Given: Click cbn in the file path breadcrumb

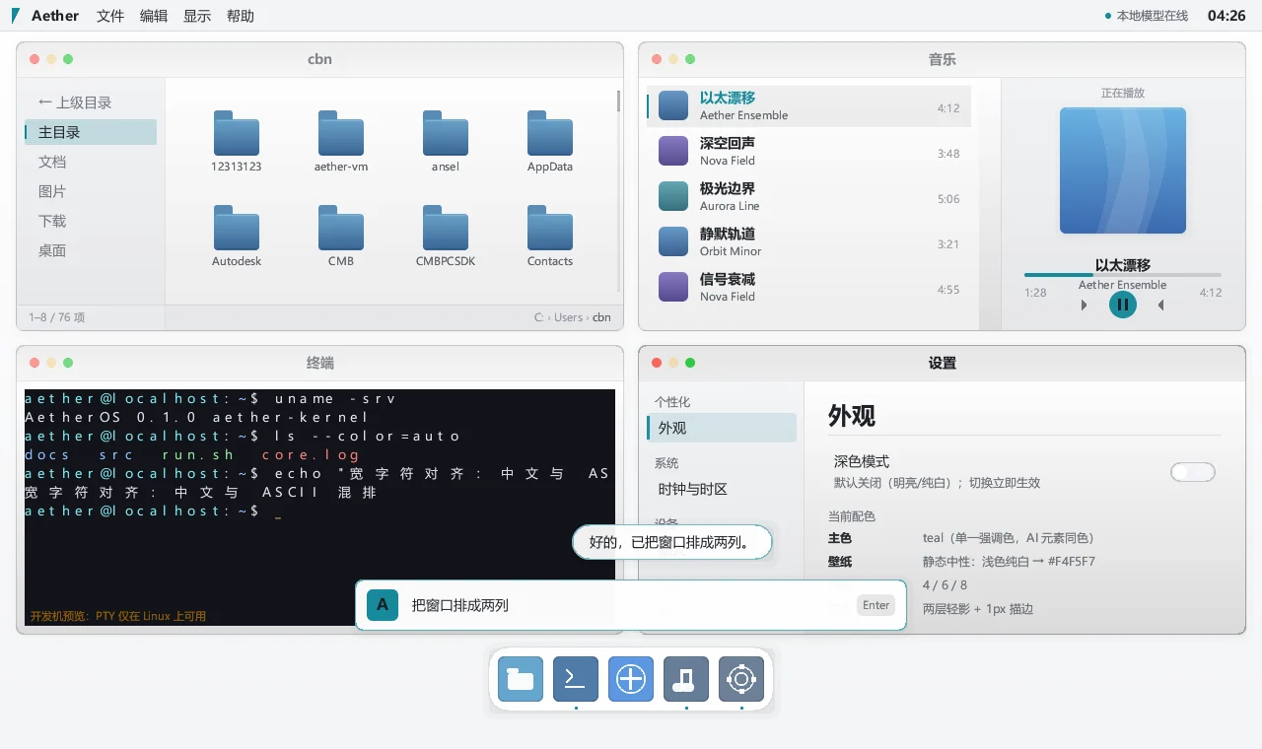Looking at the screenshot, I should (601, 317).
